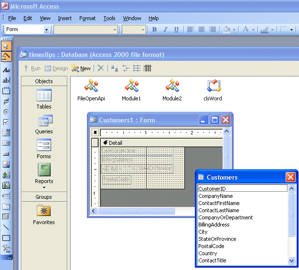Toggle Italic formatting

[x=165, y=29]
